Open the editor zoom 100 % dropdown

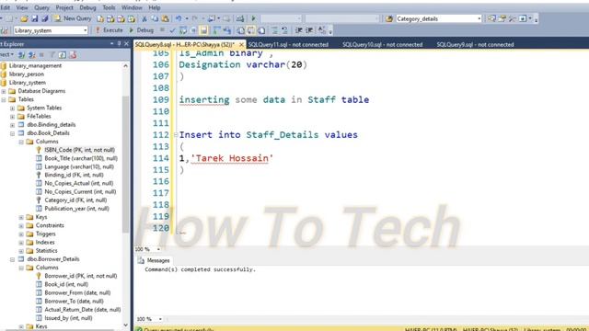tap(158, 249)
